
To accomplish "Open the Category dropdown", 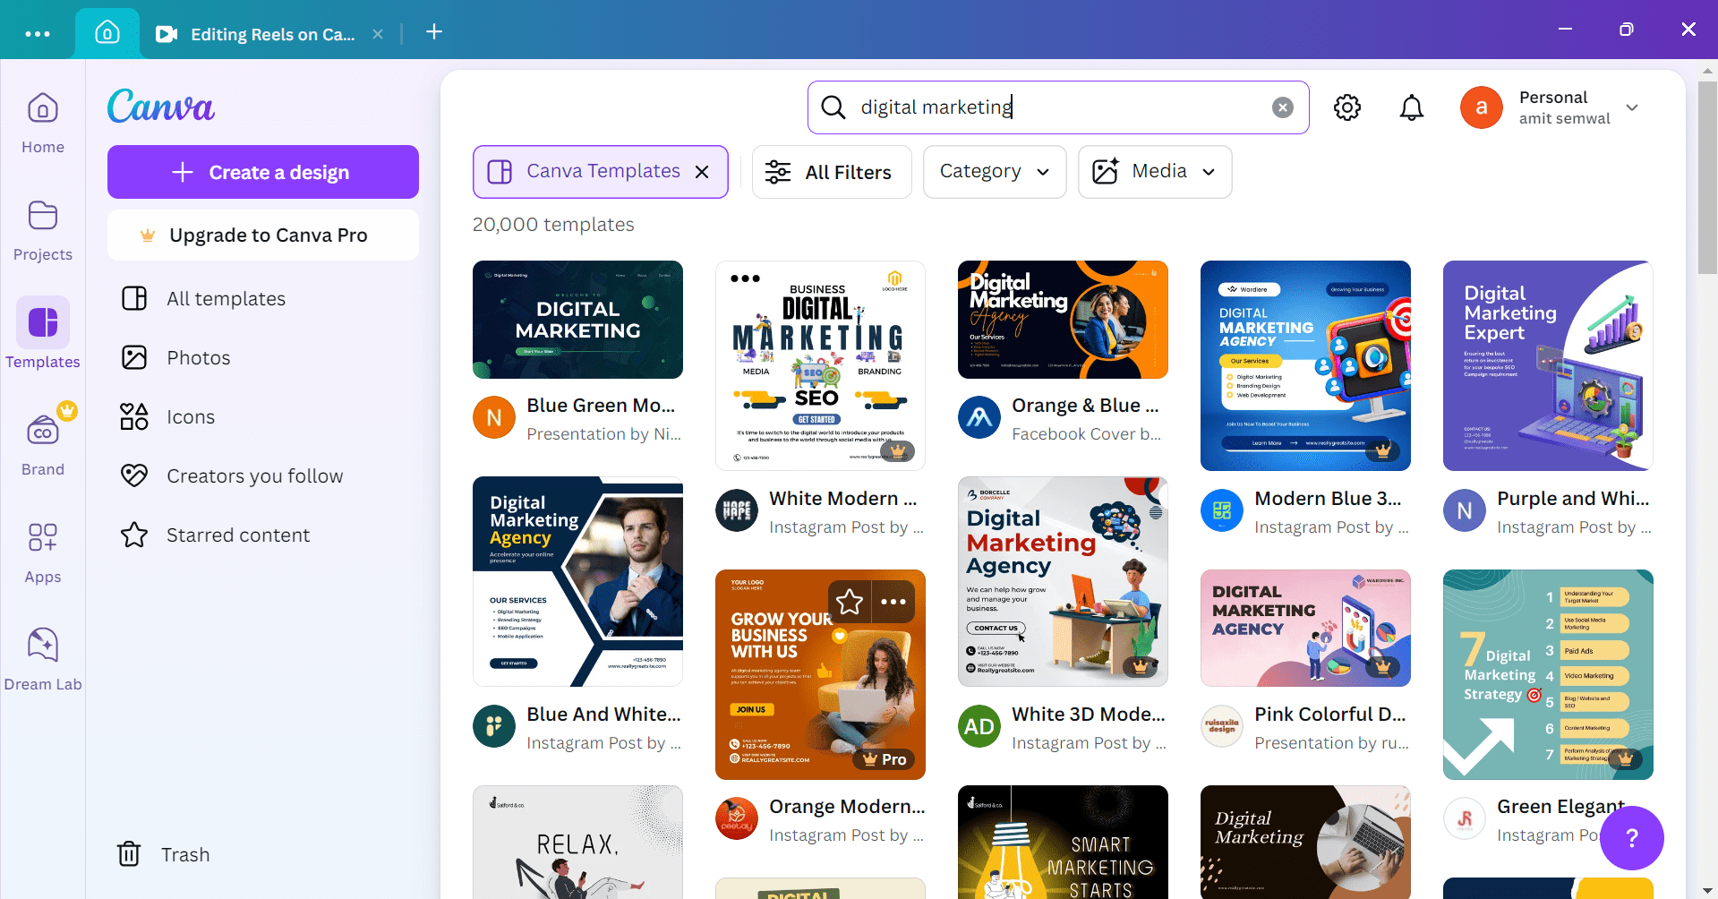I will coord(993,171).
